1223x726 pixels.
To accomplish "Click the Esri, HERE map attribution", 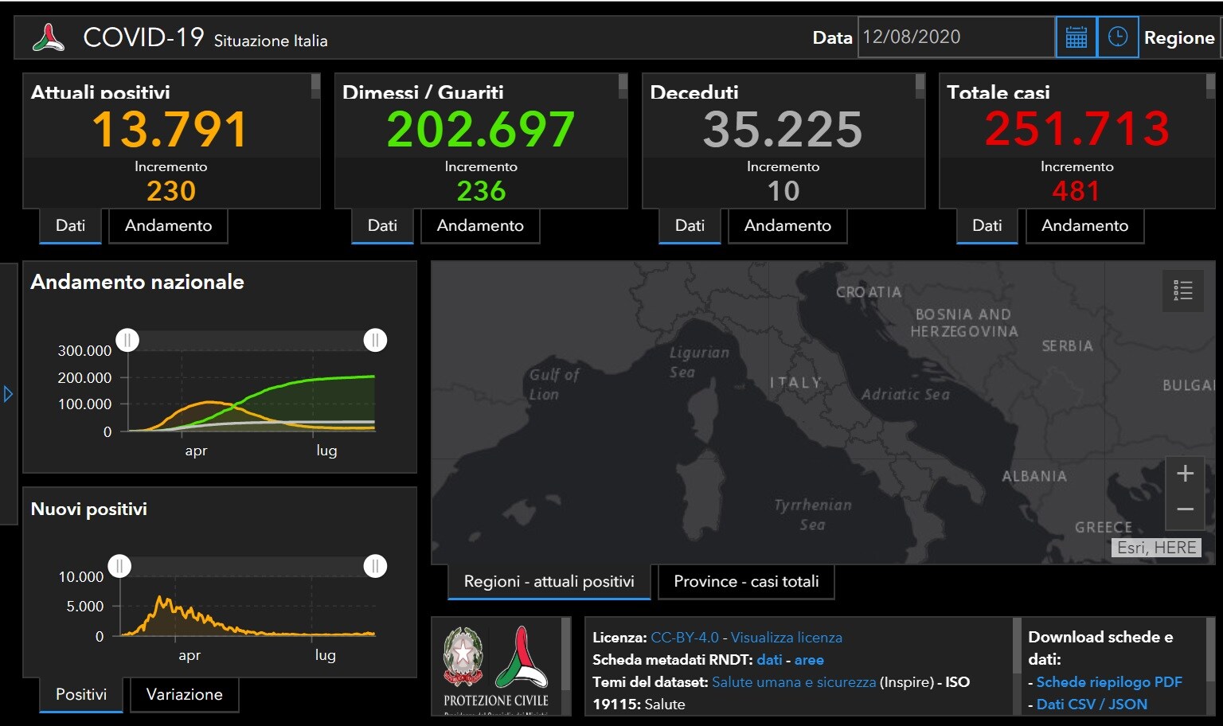I will coord(1156,548).
